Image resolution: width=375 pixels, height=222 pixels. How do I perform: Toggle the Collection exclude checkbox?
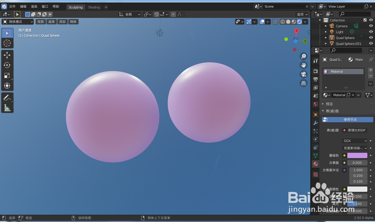point(365,20)
